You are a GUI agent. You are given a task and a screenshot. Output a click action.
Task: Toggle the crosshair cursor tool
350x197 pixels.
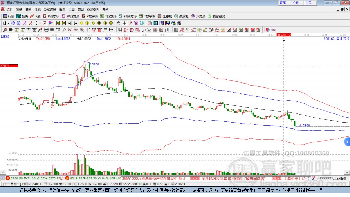tap(124, 23)
